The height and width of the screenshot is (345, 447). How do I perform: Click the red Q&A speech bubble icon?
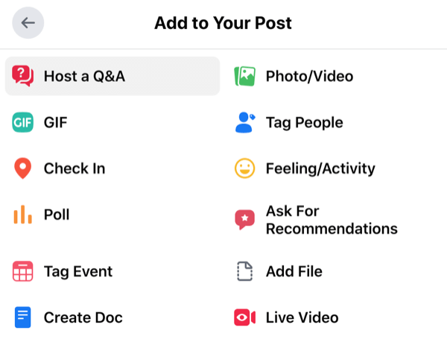(23, 76)
